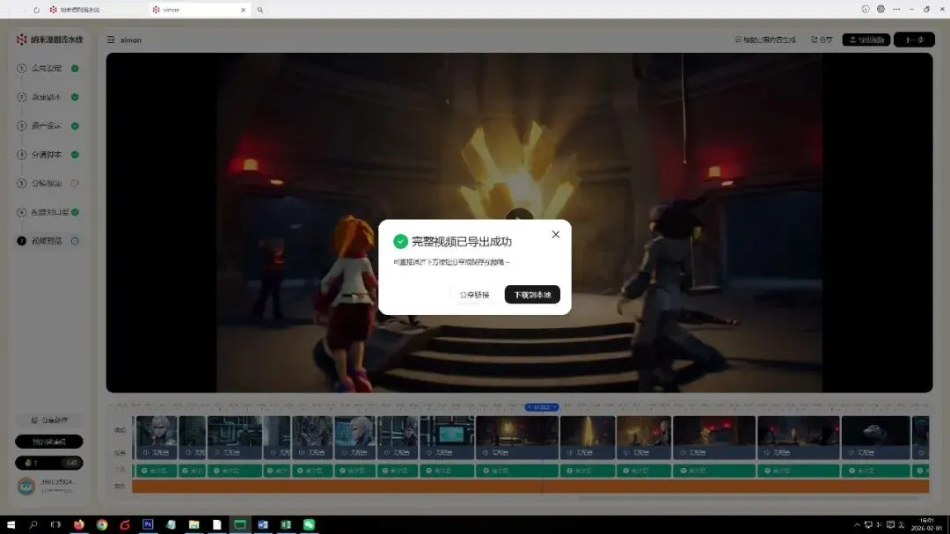Viewport: 950px width, 534px height.
Task: Click the first green subtitle clip in the timeline
Action: 157,471
